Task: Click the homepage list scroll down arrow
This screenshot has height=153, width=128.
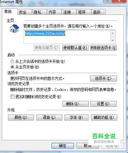Action: 113,40
